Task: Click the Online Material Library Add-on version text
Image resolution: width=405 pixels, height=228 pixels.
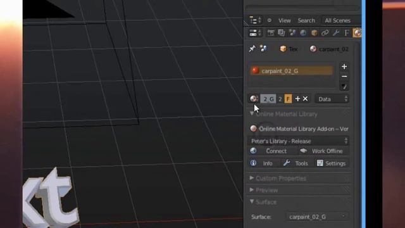Action: (304, 129)
